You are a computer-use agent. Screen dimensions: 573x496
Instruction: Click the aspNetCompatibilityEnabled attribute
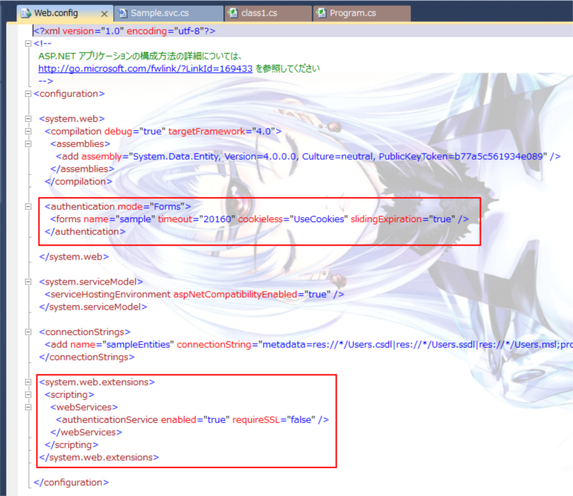pos(235,295)
